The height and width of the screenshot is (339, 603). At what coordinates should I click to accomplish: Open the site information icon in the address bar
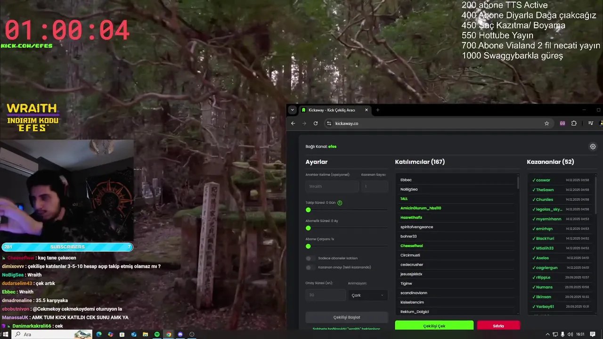(x=329, y=123)
